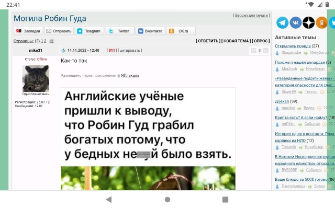Viewport: 335px width, 209px height.
Task: Tap the battery status icon
Action: tap(327, 5)
